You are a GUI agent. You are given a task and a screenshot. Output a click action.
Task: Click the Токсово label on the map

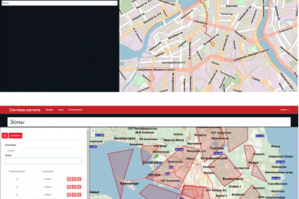(x=217, y=148)
